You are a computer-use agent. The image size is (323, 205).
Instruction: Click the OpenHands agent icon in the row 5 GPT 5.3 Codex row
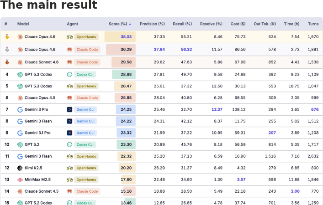69,86
